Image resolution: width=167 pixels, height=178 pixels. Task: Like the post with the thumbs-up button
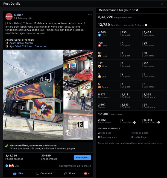click(18, 173)
